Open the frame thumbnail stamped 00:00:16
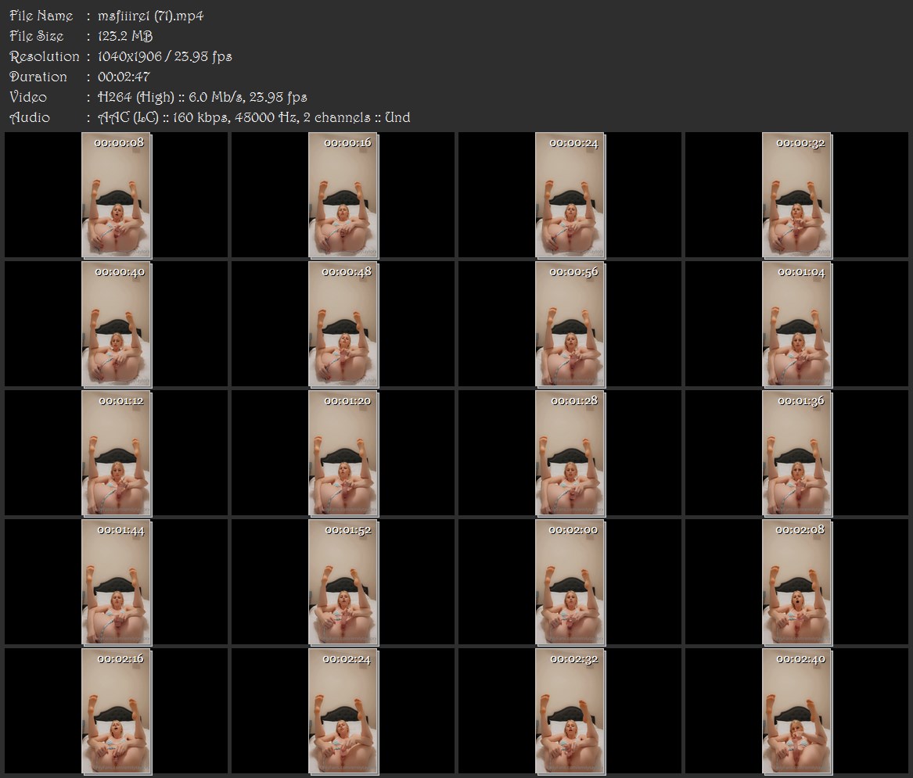This screenshot has height=778, width=913. 343,195
